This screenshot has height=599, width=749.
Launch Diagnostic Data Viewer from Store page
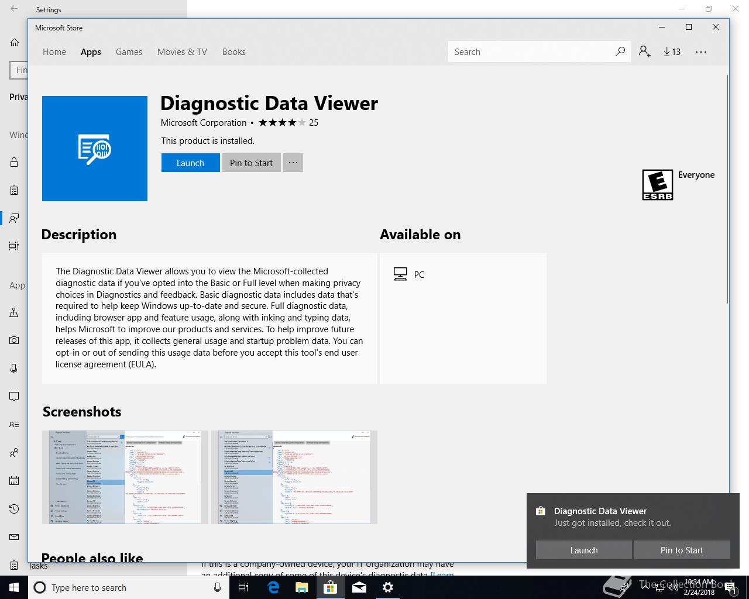pos(190,163)
